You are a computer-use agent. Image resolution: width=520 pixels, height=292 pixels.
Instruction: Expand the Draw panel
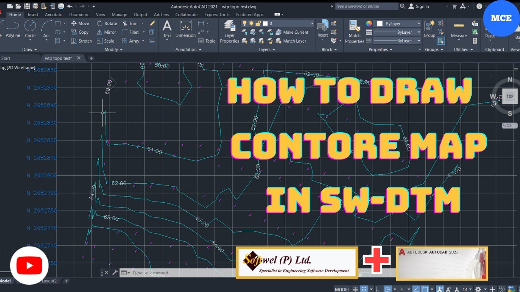(30, 49)
